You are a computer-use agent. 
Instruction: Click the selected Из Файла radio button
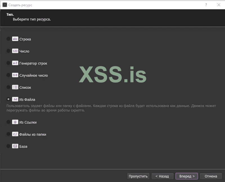click(8, 99)
